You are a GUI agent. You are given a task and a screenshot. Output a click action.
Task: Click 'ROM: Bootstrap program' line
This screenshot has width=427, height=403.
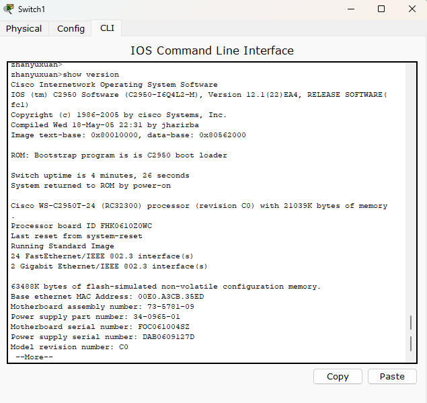point(119,155)
